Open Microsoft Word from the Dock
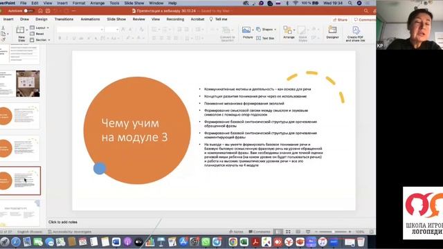This screenshot has width=443, height=249. pos(116,241)
